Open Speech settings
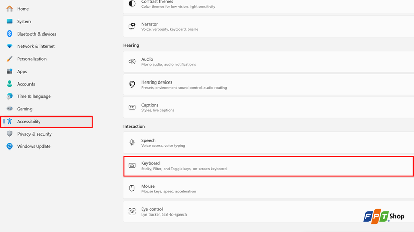Viewport: 414px width, 232px height. (x=269, y=143)
